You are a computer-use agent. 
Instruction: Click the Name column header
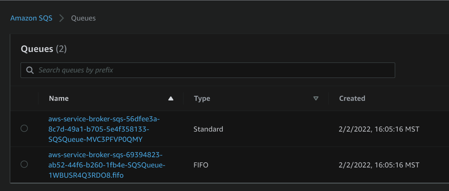point(59,98)
